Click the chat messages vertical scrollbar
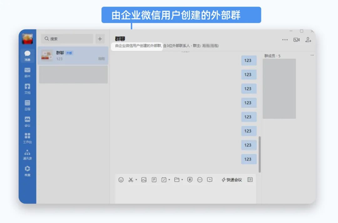Image resolution: width=338 pixels, height=223 pixels. pyautogui.click(x=259, y=154)
